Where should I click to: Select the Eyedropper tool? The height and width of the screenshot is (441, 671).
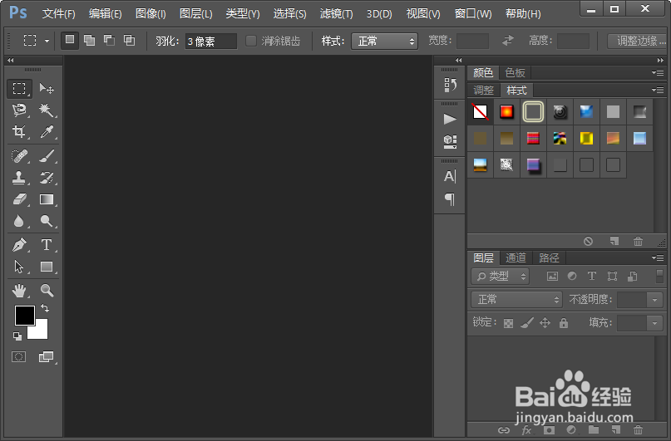[x=47, y=131]
